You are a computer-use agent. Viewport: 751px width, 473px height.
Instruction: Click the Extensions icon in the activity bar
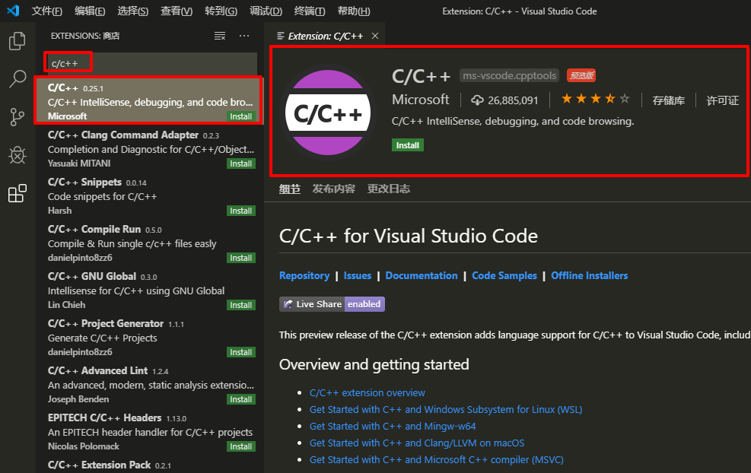click(x=17, y=193)
